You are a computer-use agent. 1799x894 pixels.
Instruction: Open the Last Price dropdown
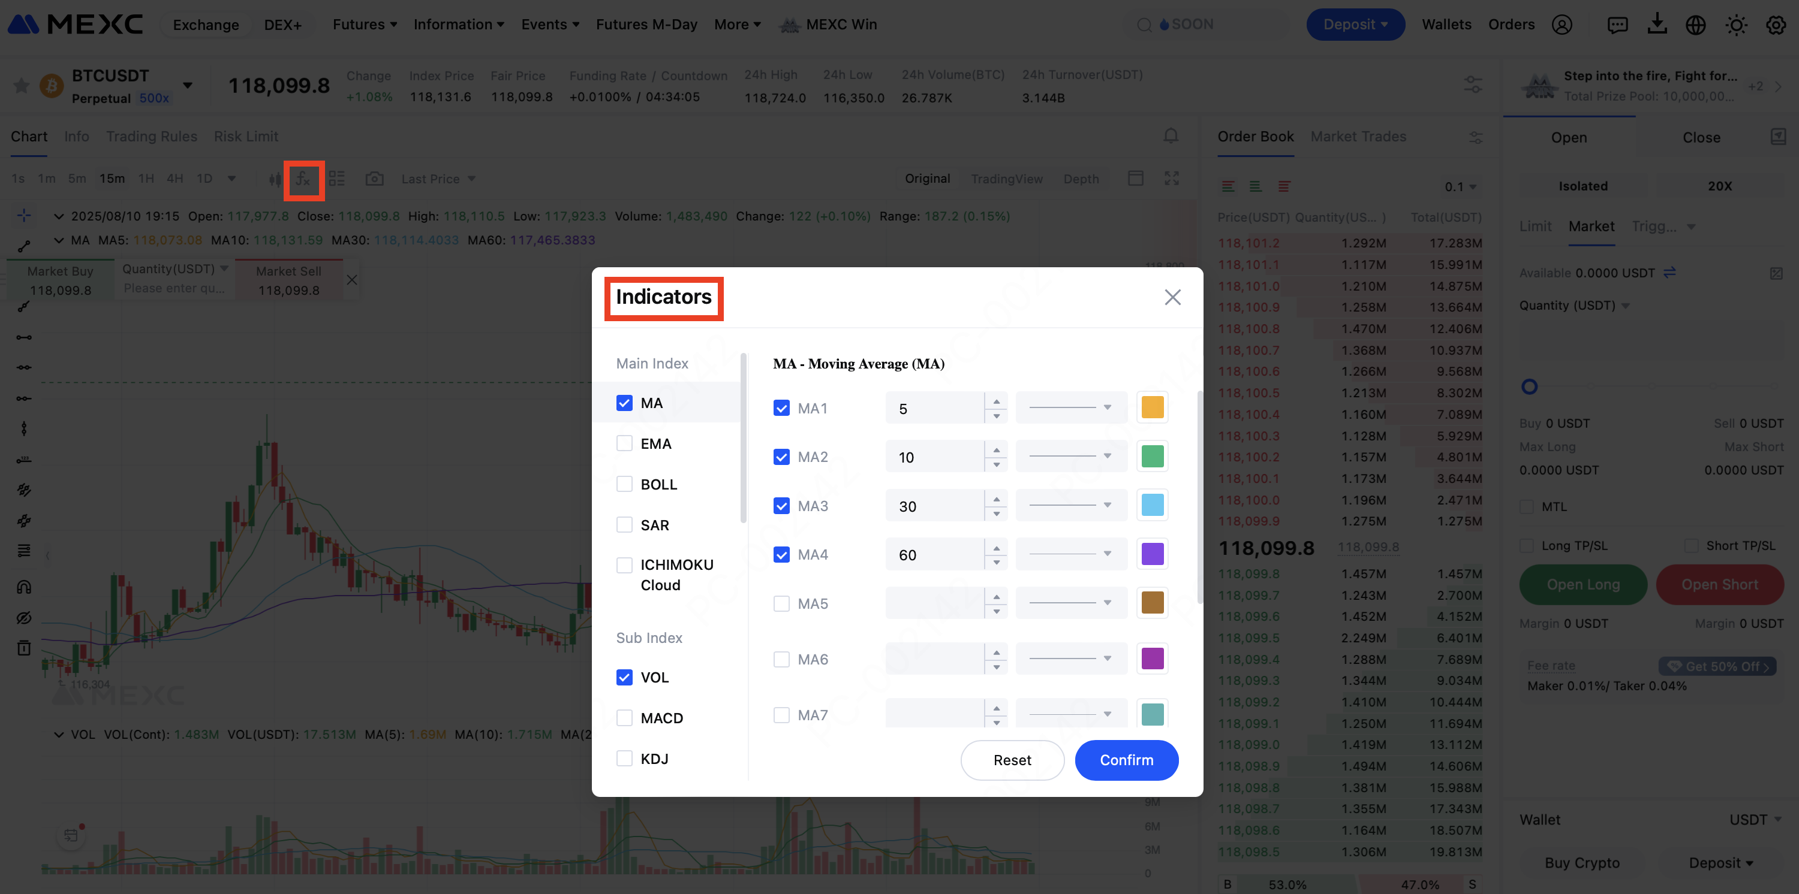coord(438,179)
